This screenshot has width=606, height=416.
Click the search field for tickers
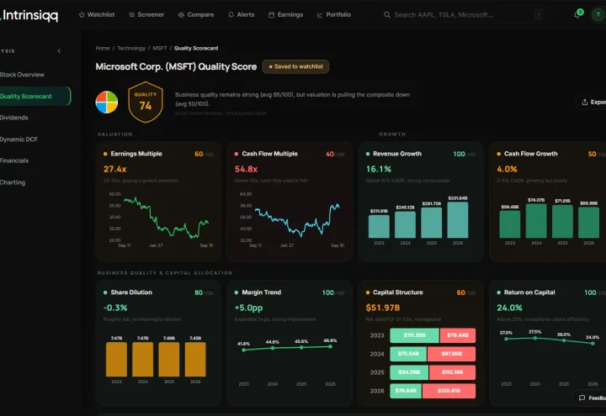click(463, 14)
